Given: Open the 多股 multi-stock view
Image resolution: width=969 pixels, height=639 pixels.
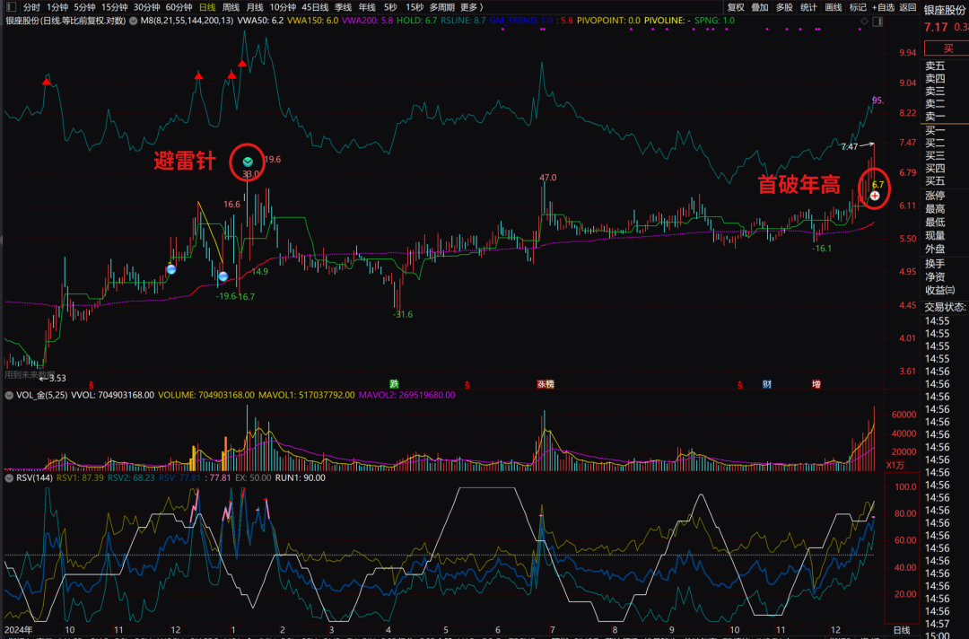Looking at the screenshot, I should click(x=784, y=7).
